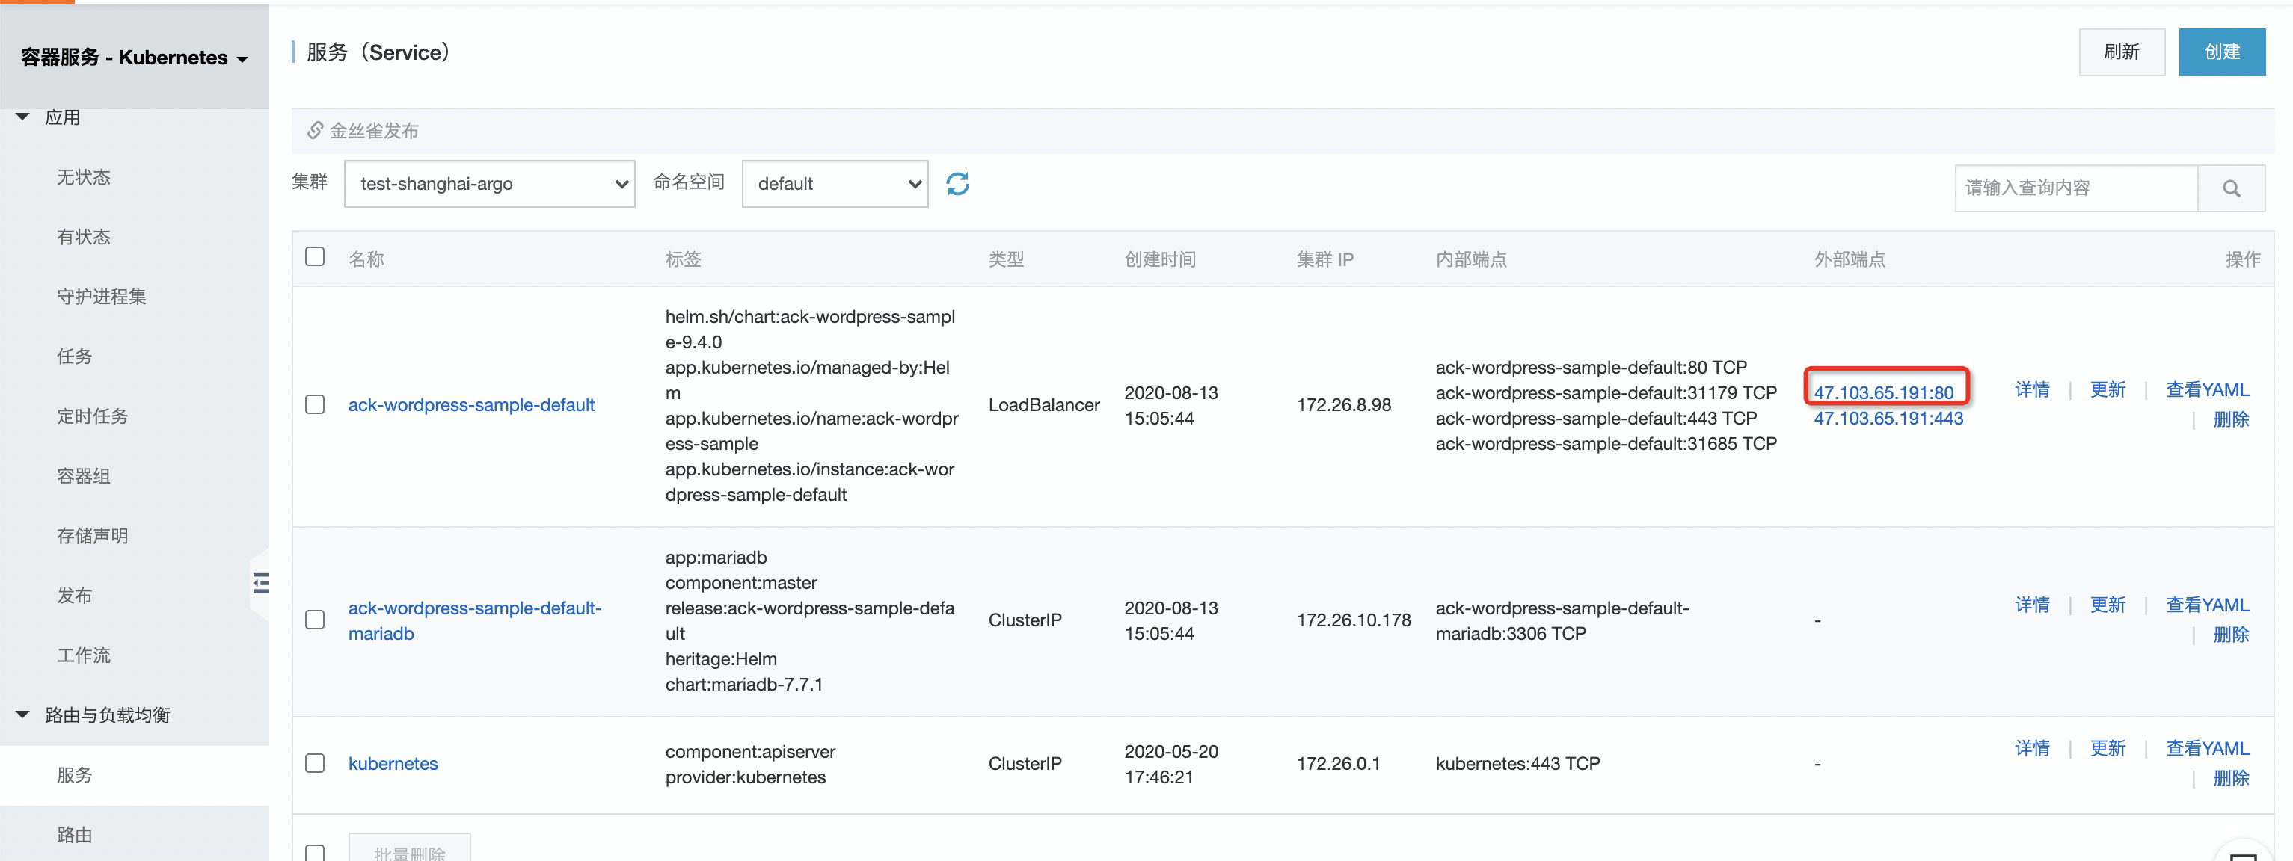The width and height of the screenshot is (2293, 861).
Task: Check the kubernetes service row checkbox
Action: tap(314, 763)
